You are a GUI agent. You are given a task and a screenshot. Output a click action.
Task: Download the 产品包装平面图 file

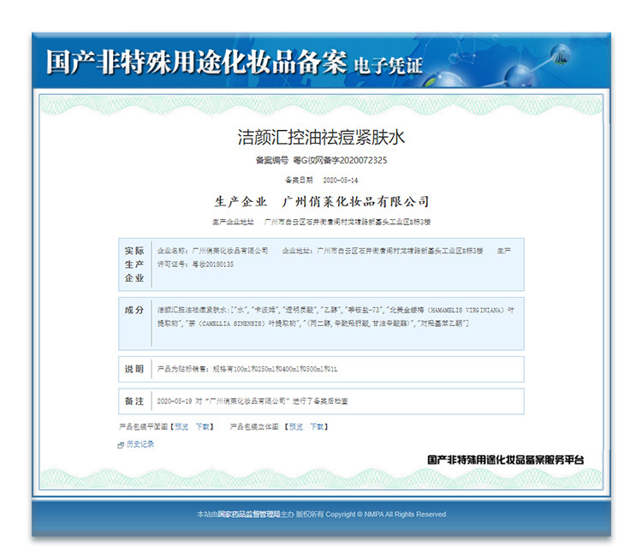tap(202, 426)
